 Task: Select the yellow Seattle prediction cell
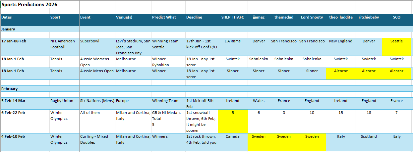[x=396, y=47]
